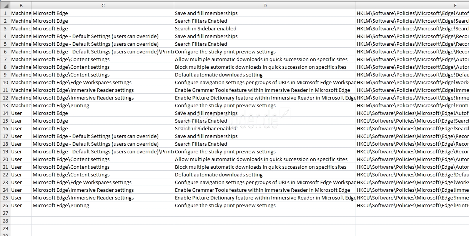This screenshot has width=469, height=236.
Task: Click "Machine" cell in row 1
Action: pyautogui.click(x=21, y=13)
